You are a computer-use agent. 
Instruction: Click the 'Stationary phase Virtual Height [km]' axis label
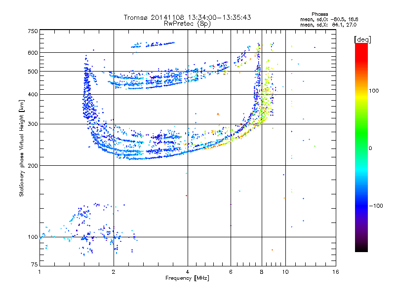[x=22, y=148]
